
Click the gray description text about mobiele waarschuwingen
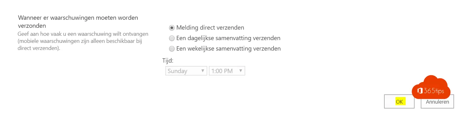pos(83,41)
